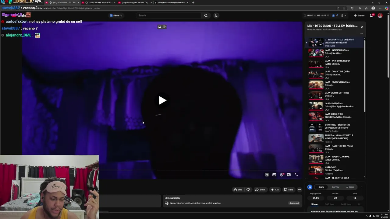Open the video player settings gear

(x=282, y=175)
